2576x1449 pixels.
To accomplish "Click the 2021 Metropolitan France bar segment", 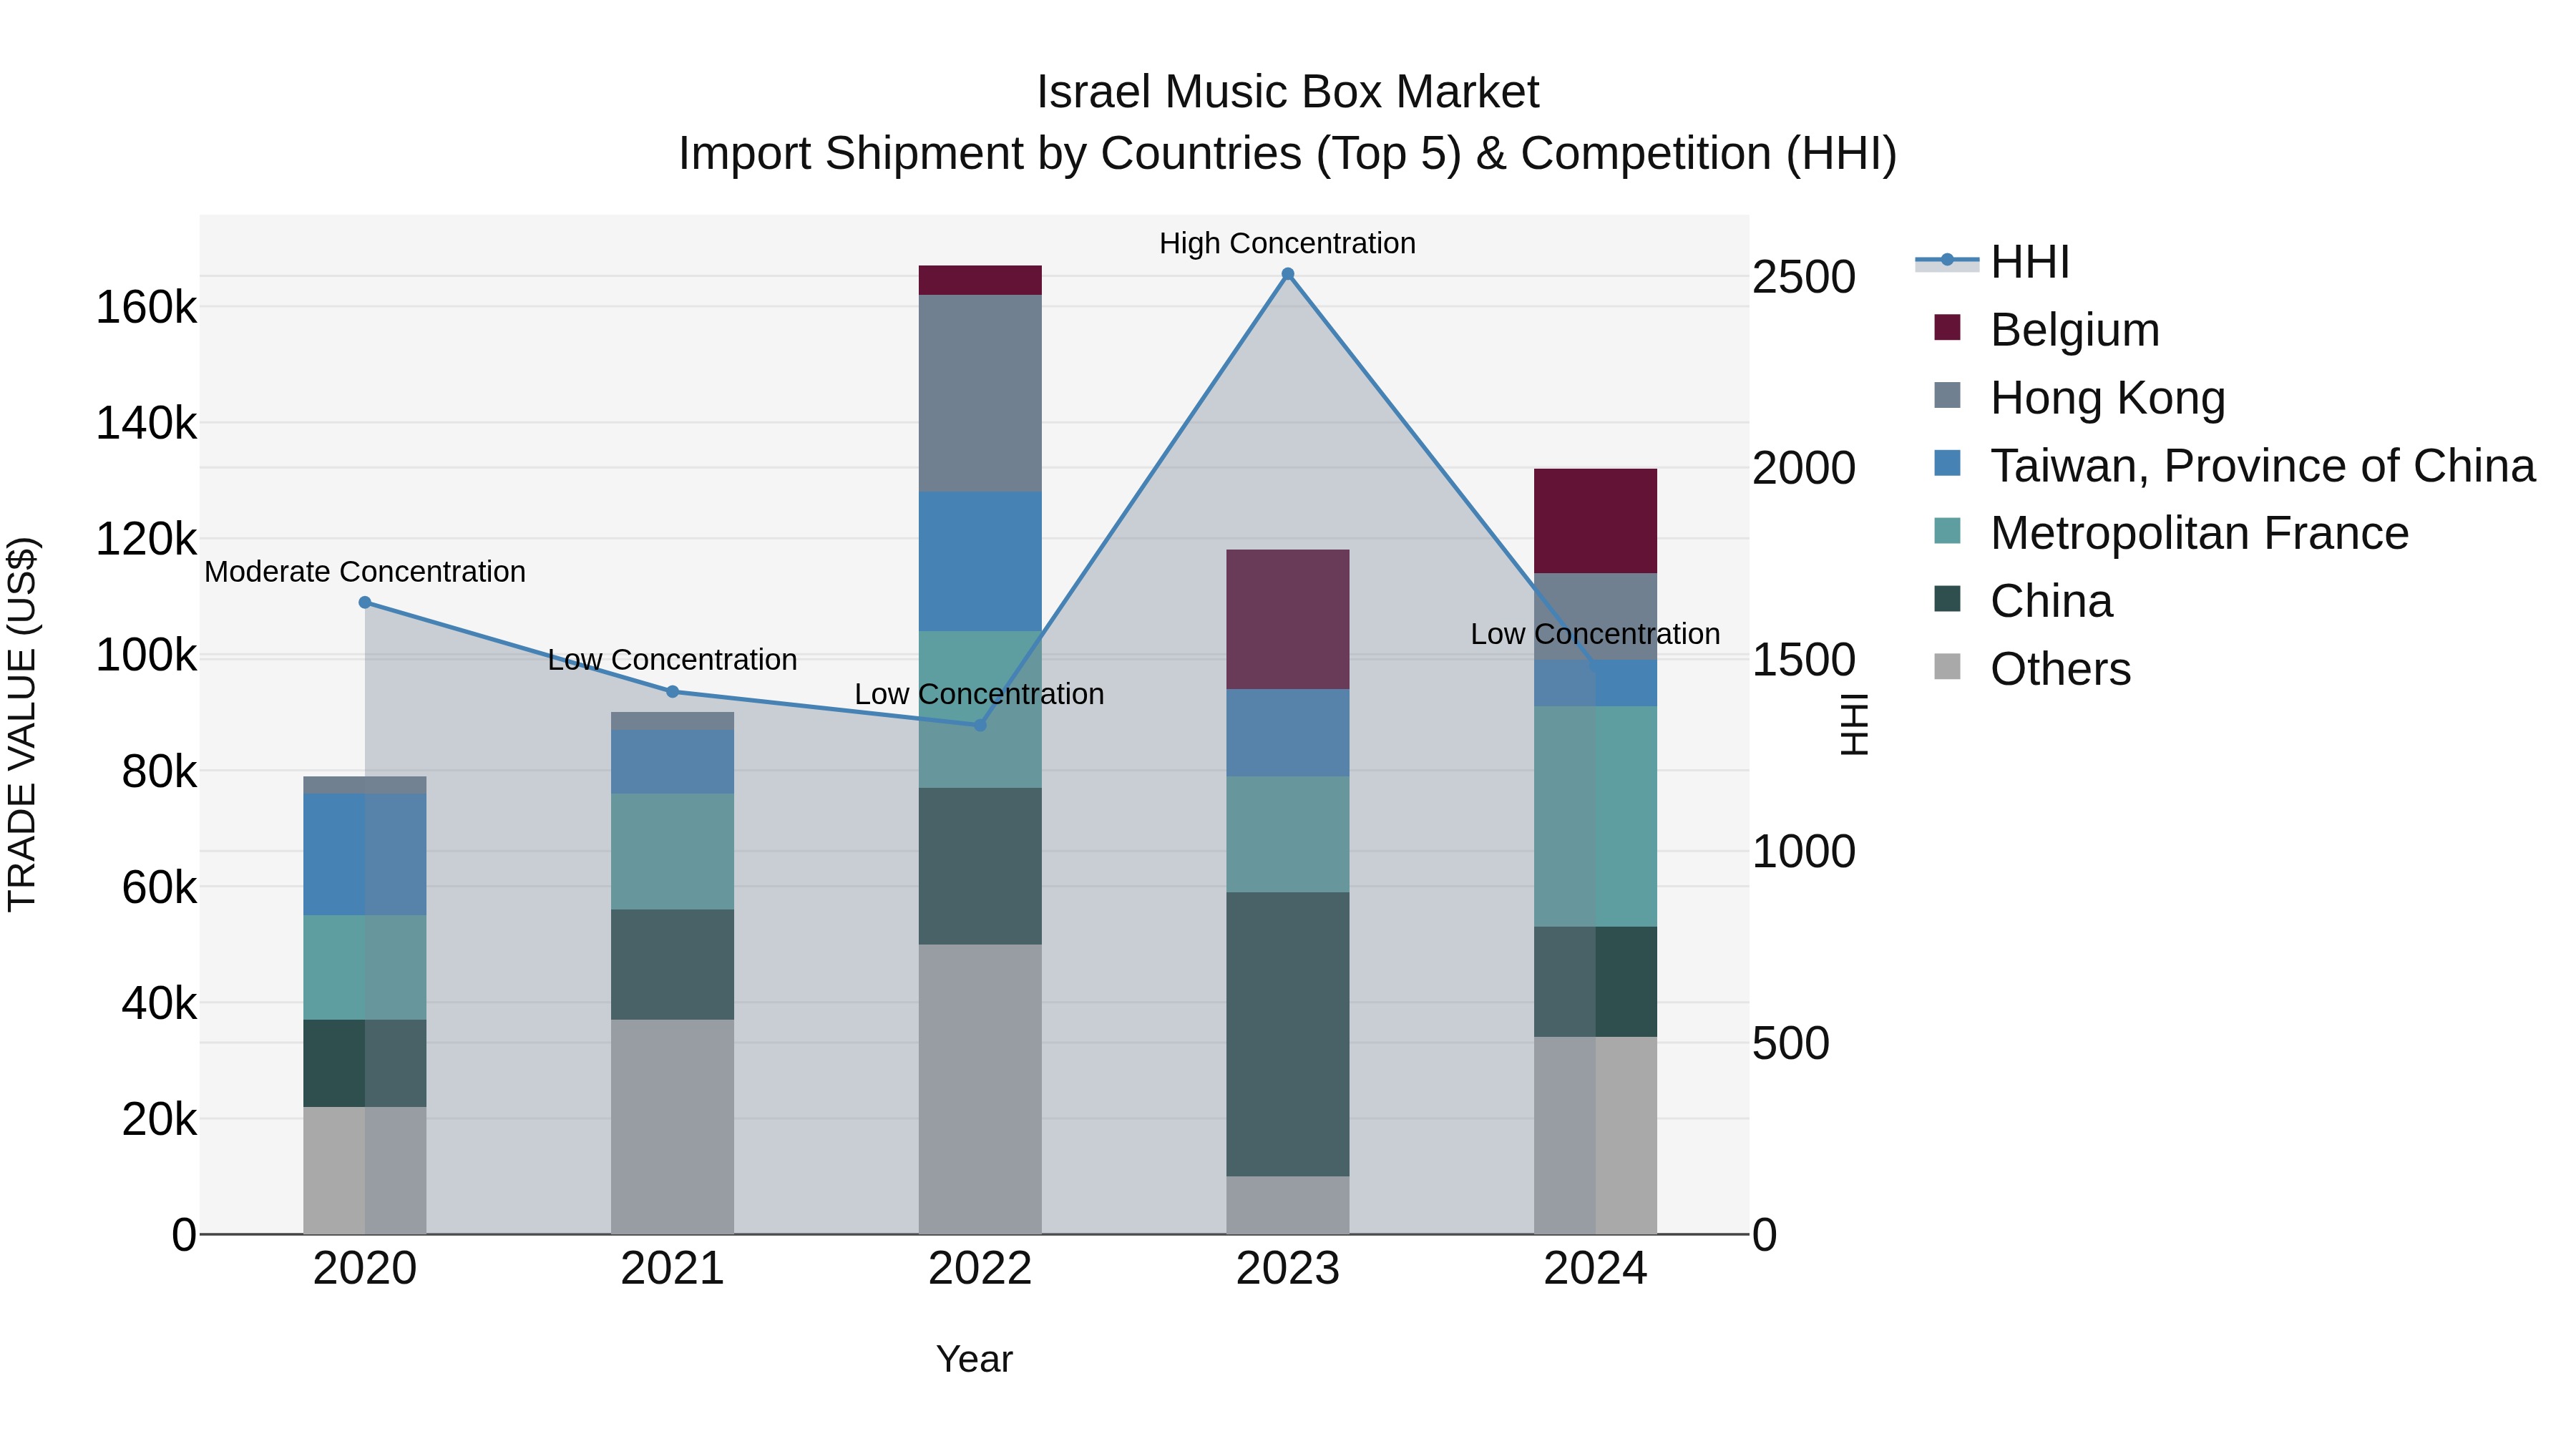I will [x=673, y=851].
